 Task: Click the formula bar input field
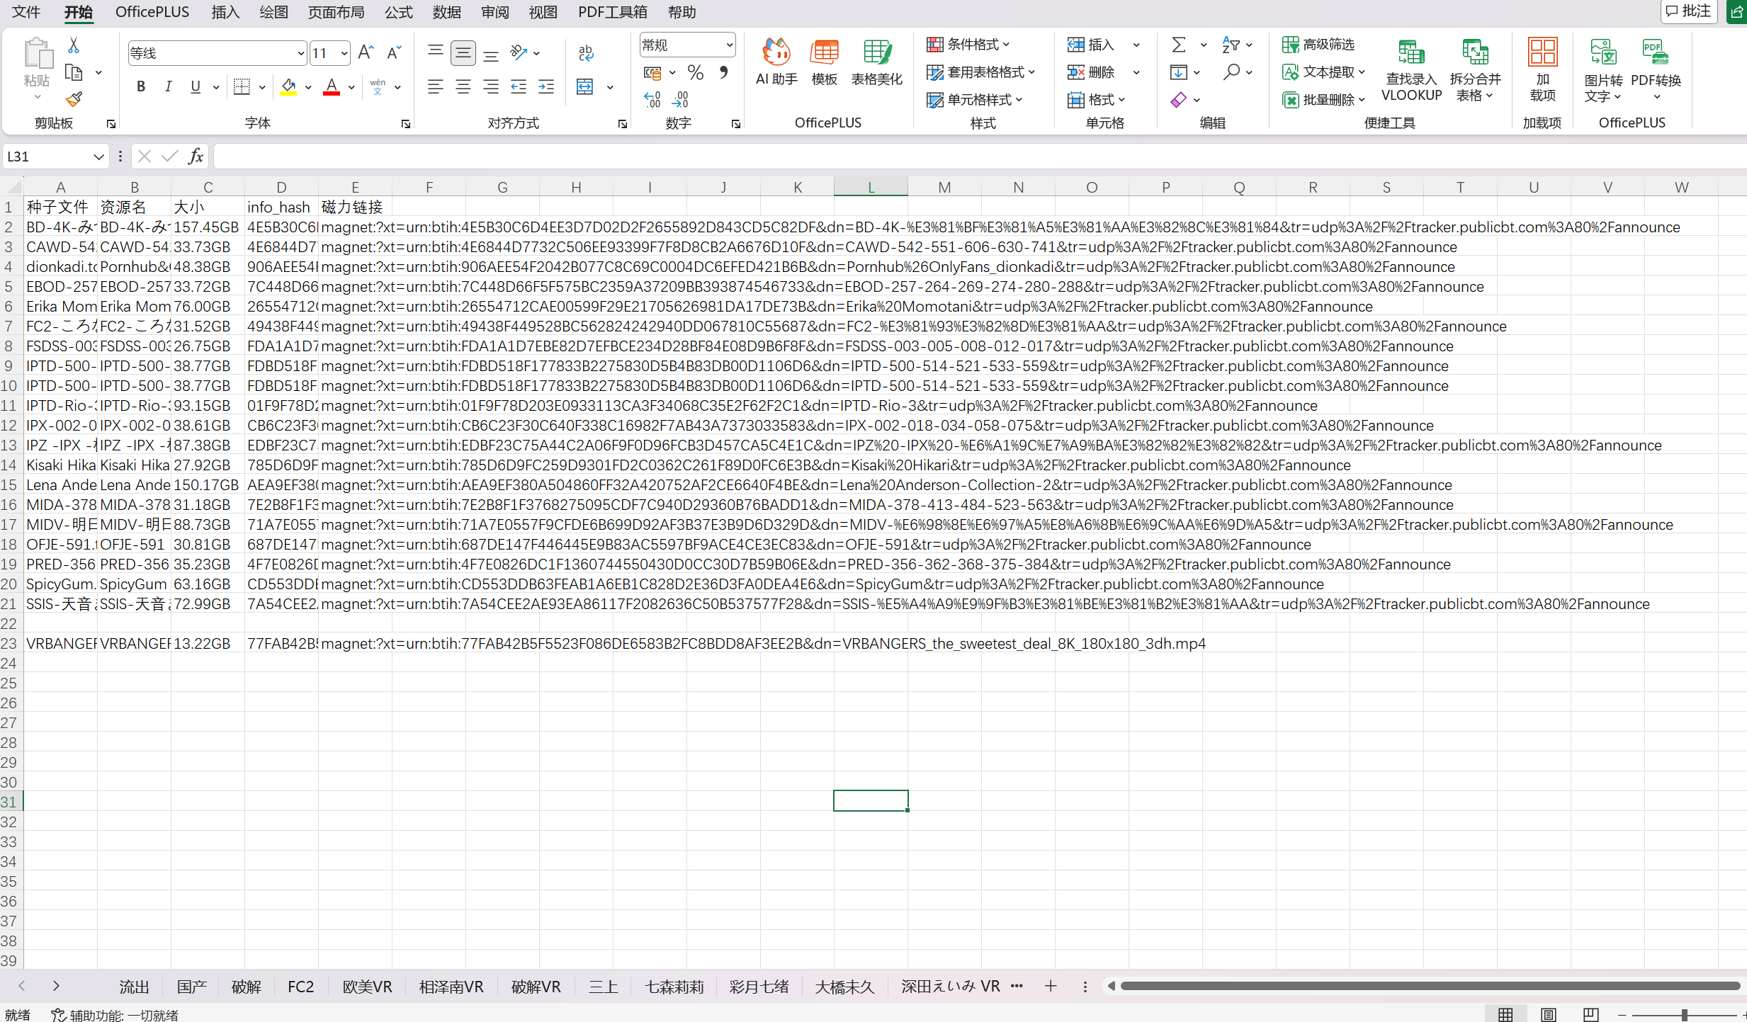click(979, 157)
